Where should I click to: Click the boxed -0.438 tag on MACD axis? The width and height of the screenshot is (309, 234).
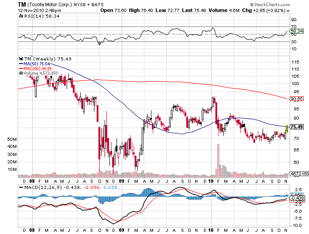[297, 198]
